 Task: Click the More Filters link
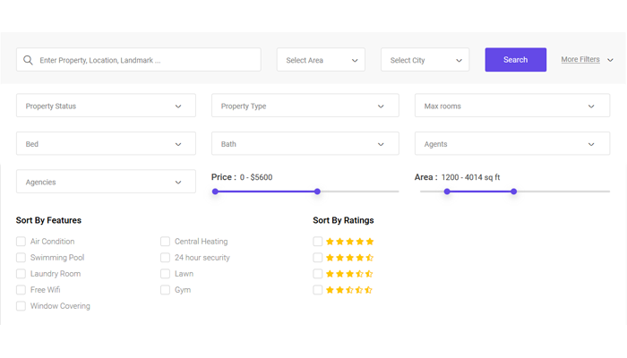point(580,60)
